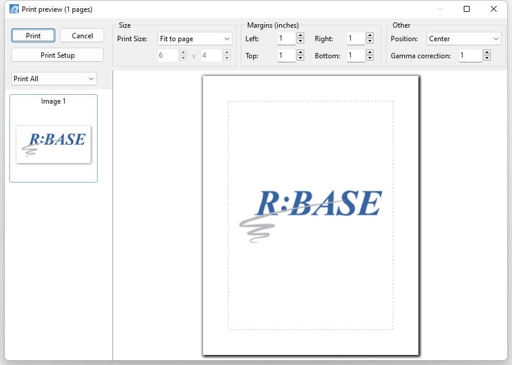Decrease the Left margin value
This screenshot has width=512, height=365.
[x=300, y=41]
